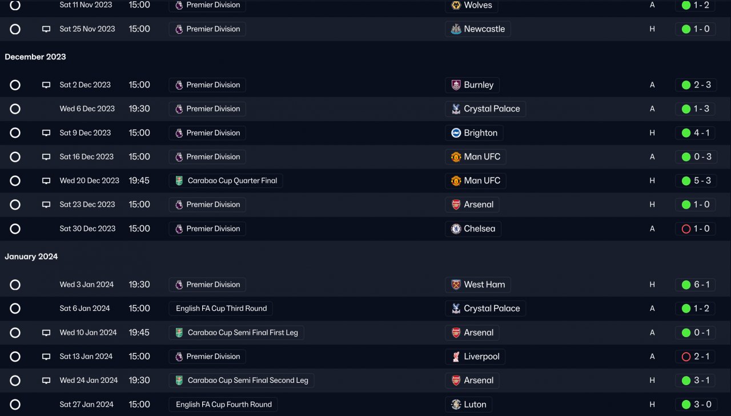Click the Burnley club badge icon
Viewport: 731px width, 416px height.
[456, 85]
